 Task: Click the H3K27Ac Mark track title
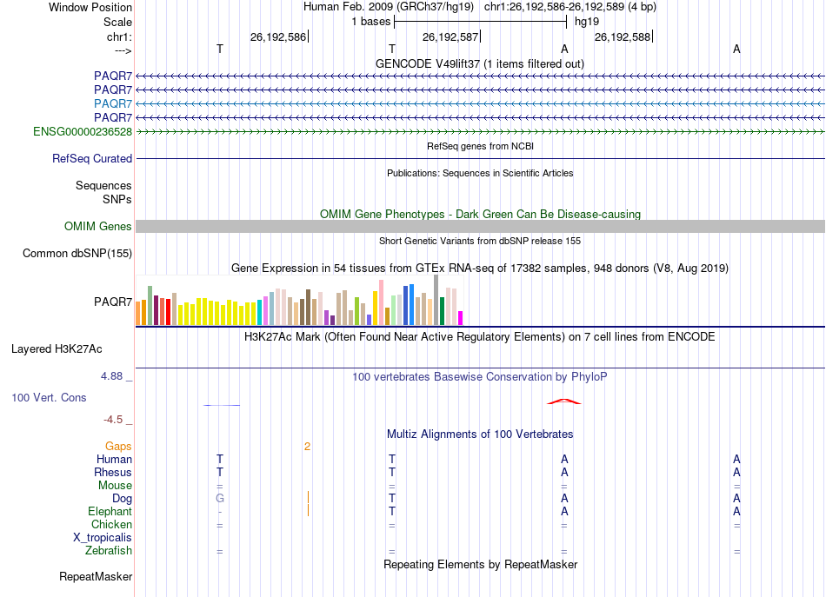click(x=480, y=337)
